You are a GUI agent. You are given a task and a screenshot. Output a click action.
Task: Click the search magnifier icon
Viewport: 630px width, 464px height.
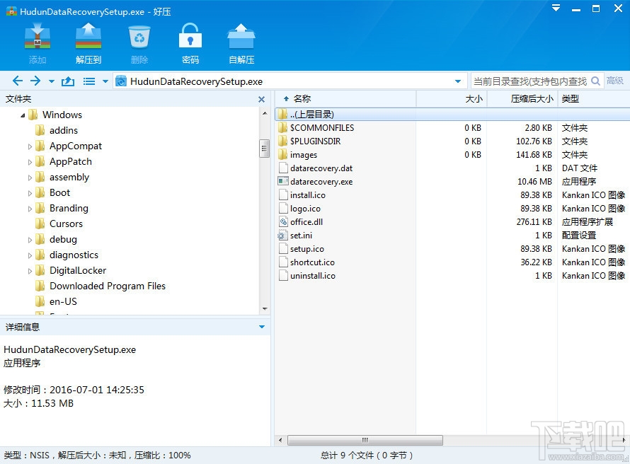point(596,81)
